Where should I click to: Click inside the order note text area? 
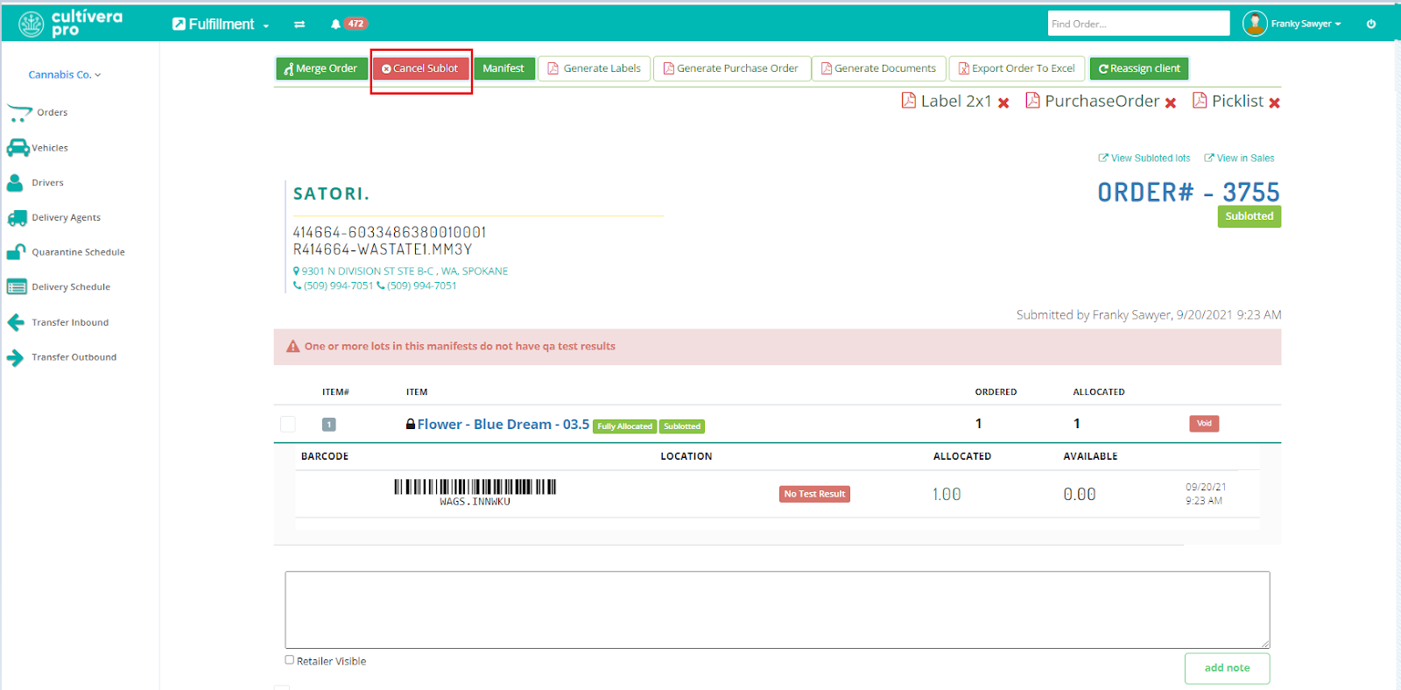point(777,609)
